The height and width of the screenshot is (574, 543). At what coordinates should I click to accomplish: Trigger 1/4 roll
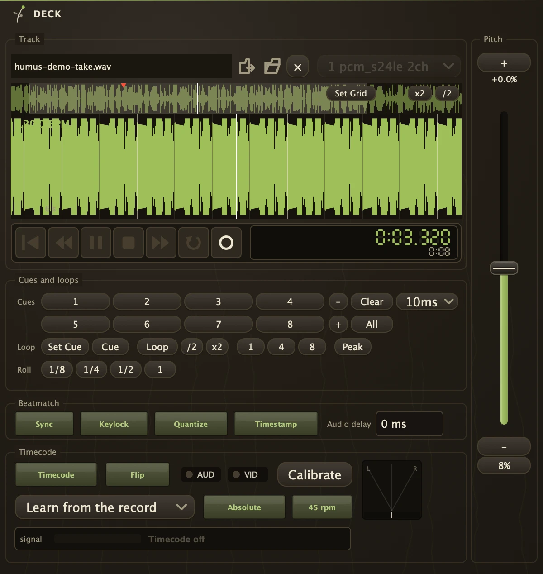pyautogui.click(x=91, y=370)
